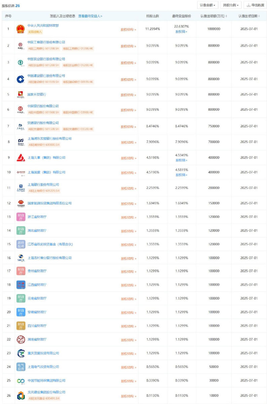Click the 8.4746% 持股比例 cell for 交通银行
The height and width of the screenshot is (404, 267).
click(x=152, y=126)
